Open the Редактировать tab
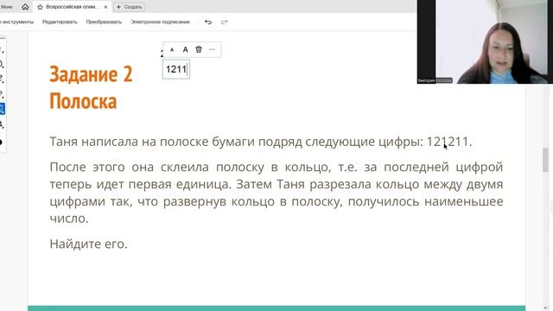The image size is (553, 311). point(60,22)
